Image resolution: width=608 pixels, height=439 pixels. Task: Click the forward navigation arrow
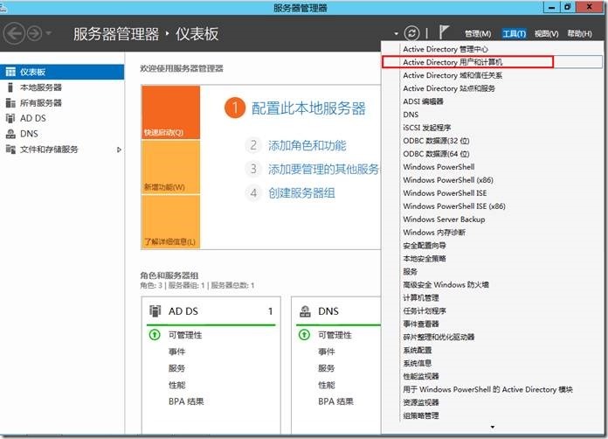pos(35,34)
